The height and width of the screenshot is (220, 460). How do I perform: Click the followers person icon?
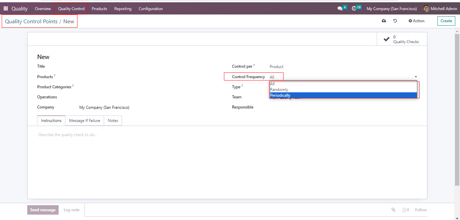click(x=404, y=210)
